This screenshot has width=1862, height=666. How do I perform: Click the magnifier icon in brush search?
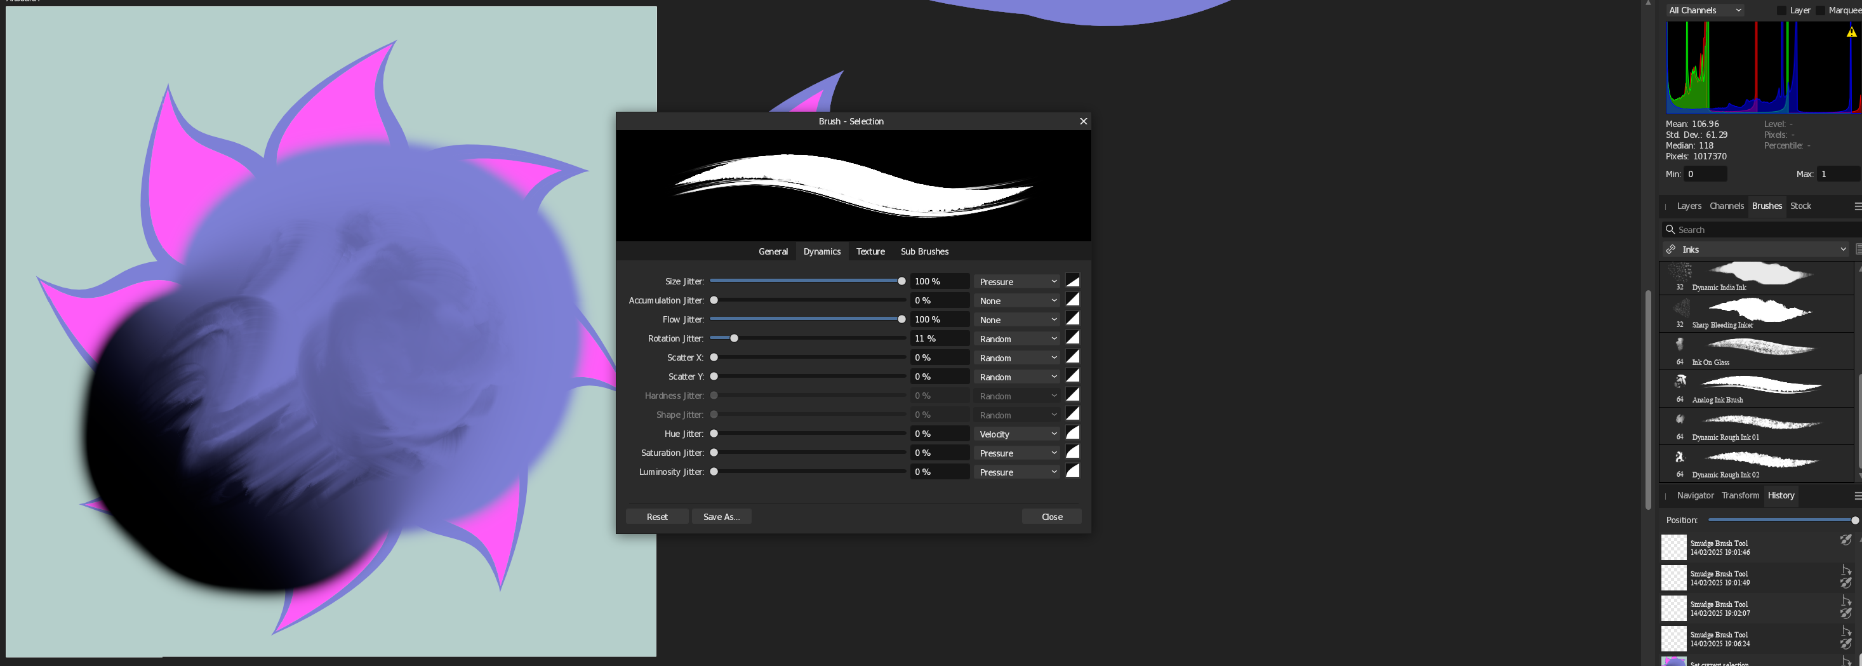[x=1670, y=229]
